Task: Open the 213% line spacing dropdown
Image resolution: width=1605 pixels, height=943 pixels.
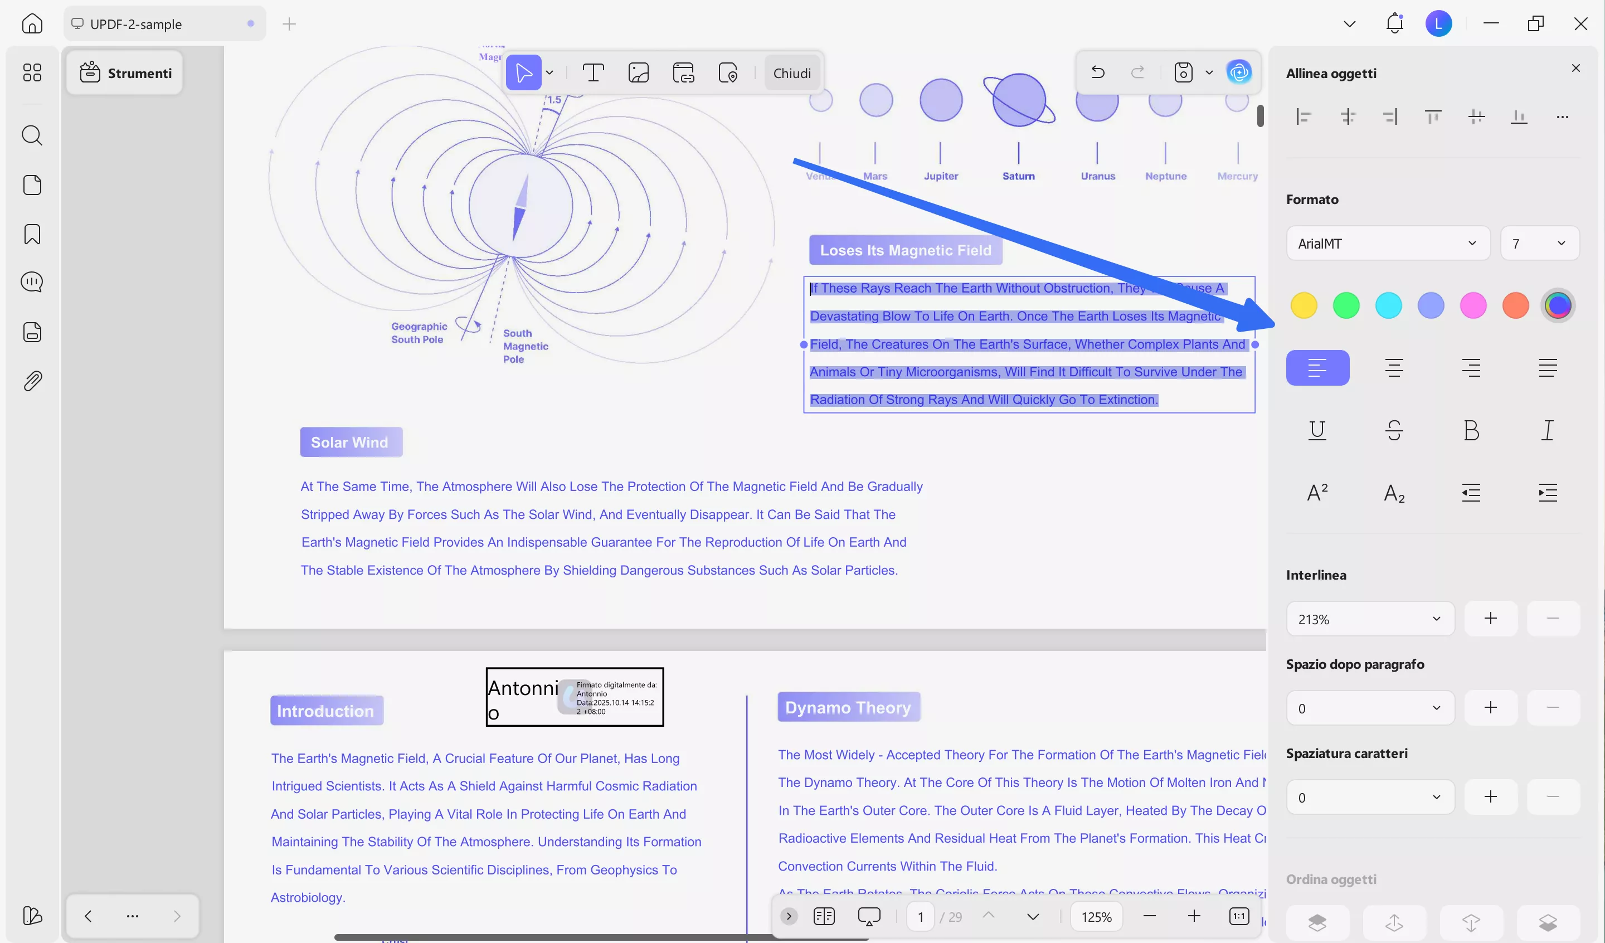Action: 1369,619
